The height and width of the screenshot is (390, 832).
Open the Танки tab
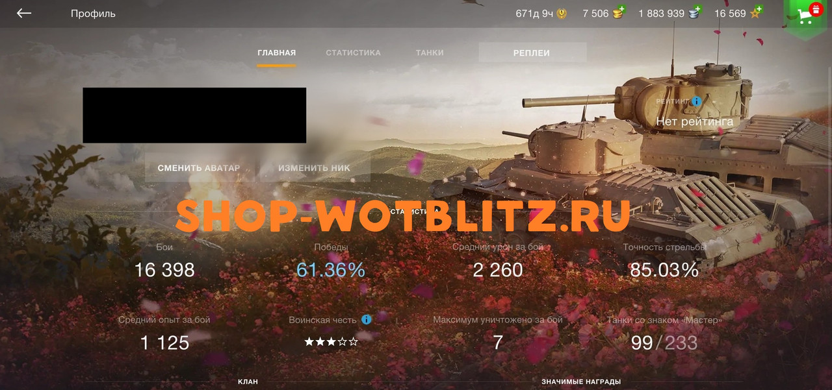(x=430, y=53)
